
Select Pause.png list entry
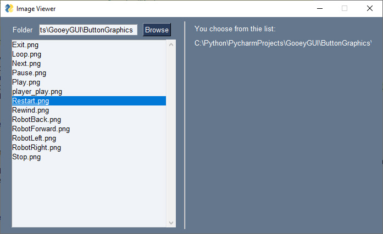click(29, 73)
